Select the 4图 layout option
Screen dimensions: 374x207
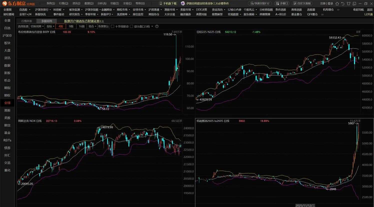[x=61, y=26]
